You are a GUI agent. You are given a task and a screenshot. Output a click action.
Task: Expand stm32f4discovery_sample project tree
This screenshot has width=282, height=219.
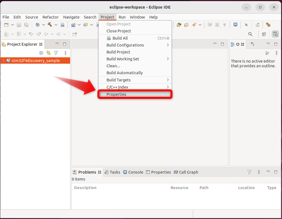(3, 61)
